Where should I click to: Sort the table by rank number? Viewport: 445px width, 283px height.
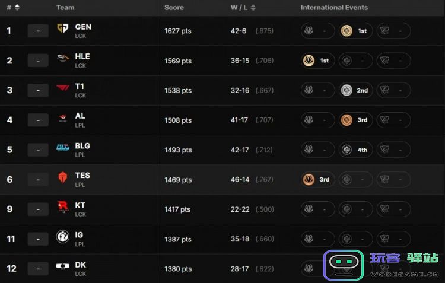coord(13,8)
